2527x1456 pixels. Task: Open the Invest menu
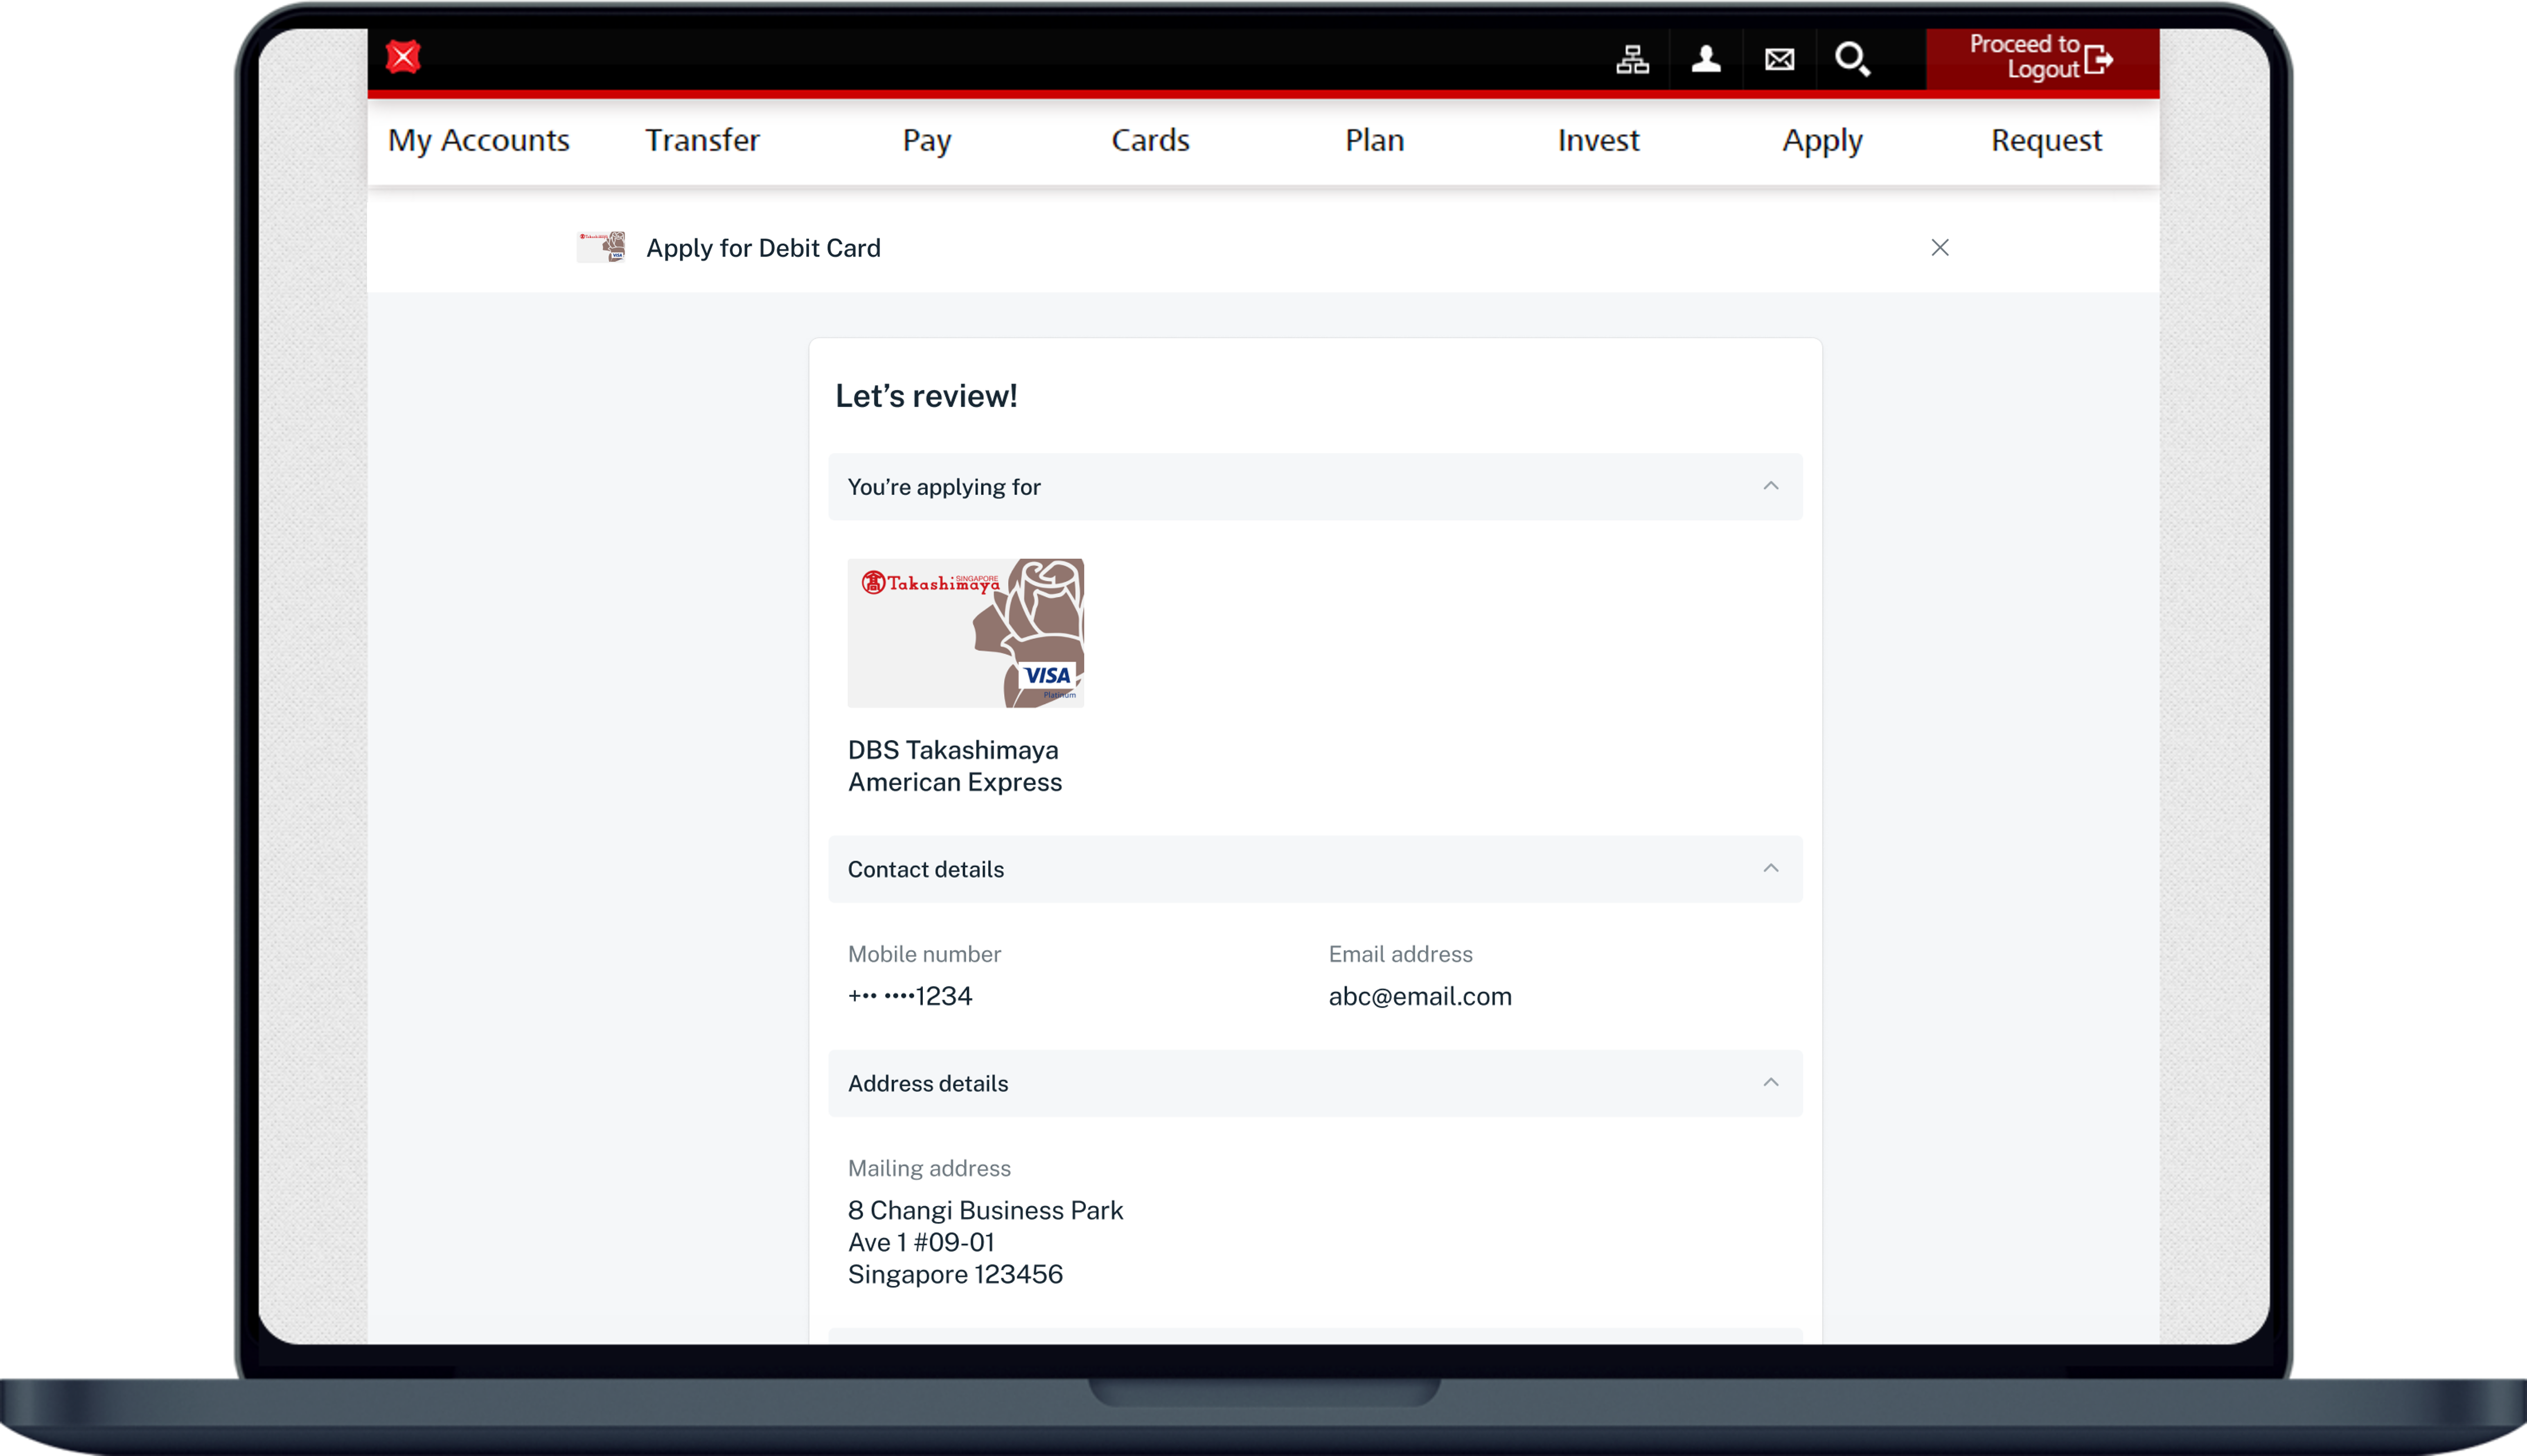[1598, 140]
